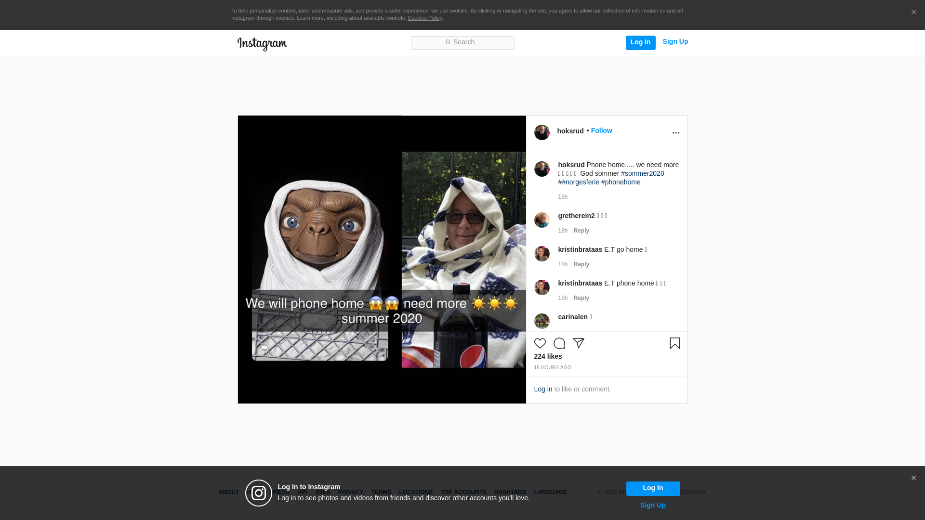Open the #sommer2020 hashtag link
This screenshot has height=520, width=925.
642,173
